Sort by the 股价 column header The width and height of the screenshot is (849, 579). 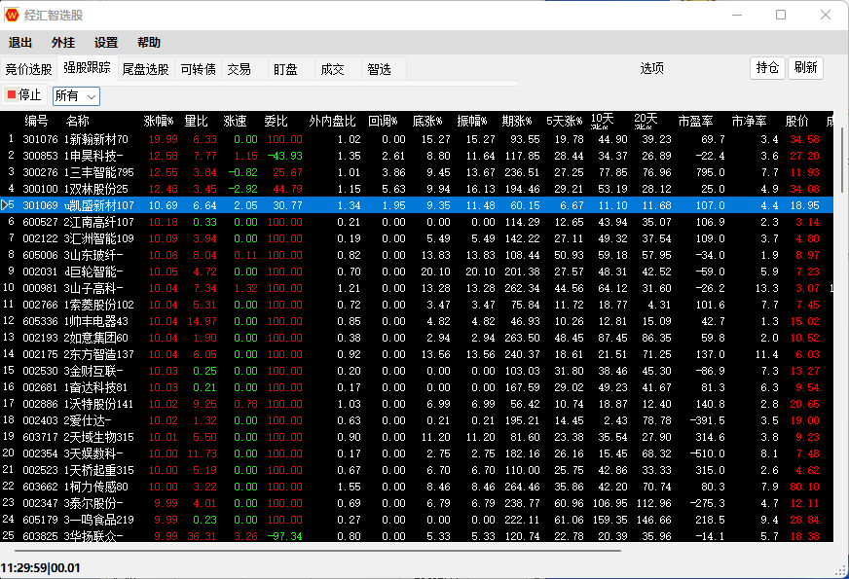[797, 121]
